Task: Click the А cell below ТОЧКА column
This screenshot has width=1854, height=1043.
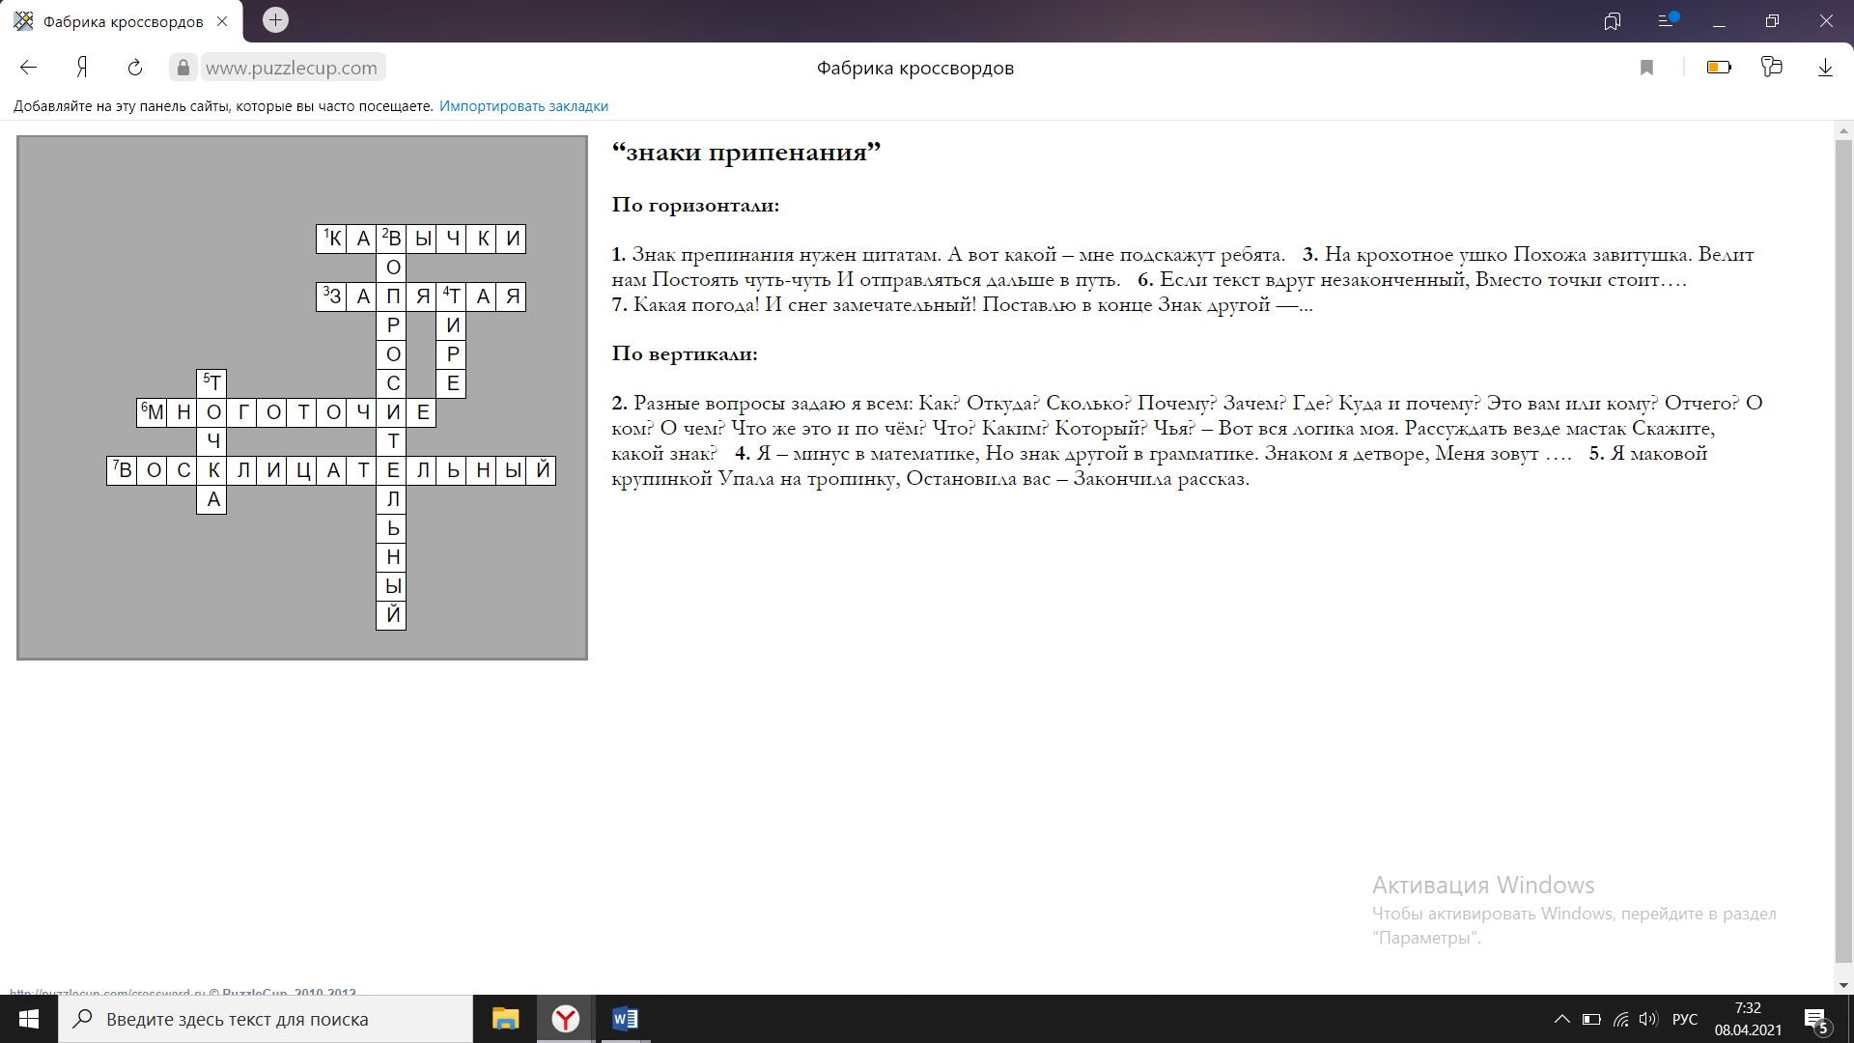Action: pyautogui.click(x=212, y=499)
